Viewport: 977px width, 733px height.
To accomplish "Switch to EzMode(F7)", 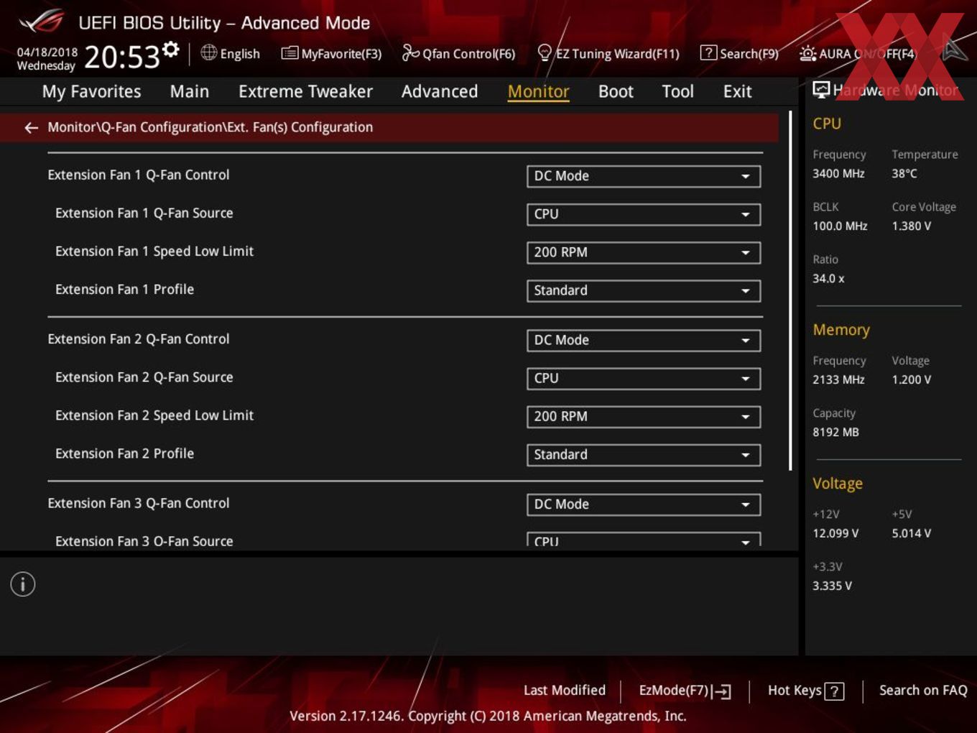I will (x=685, y=691).
